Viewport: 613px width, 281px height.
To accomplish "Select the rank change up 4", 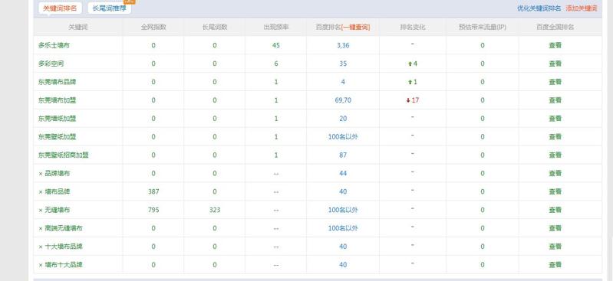I will 413,64.
